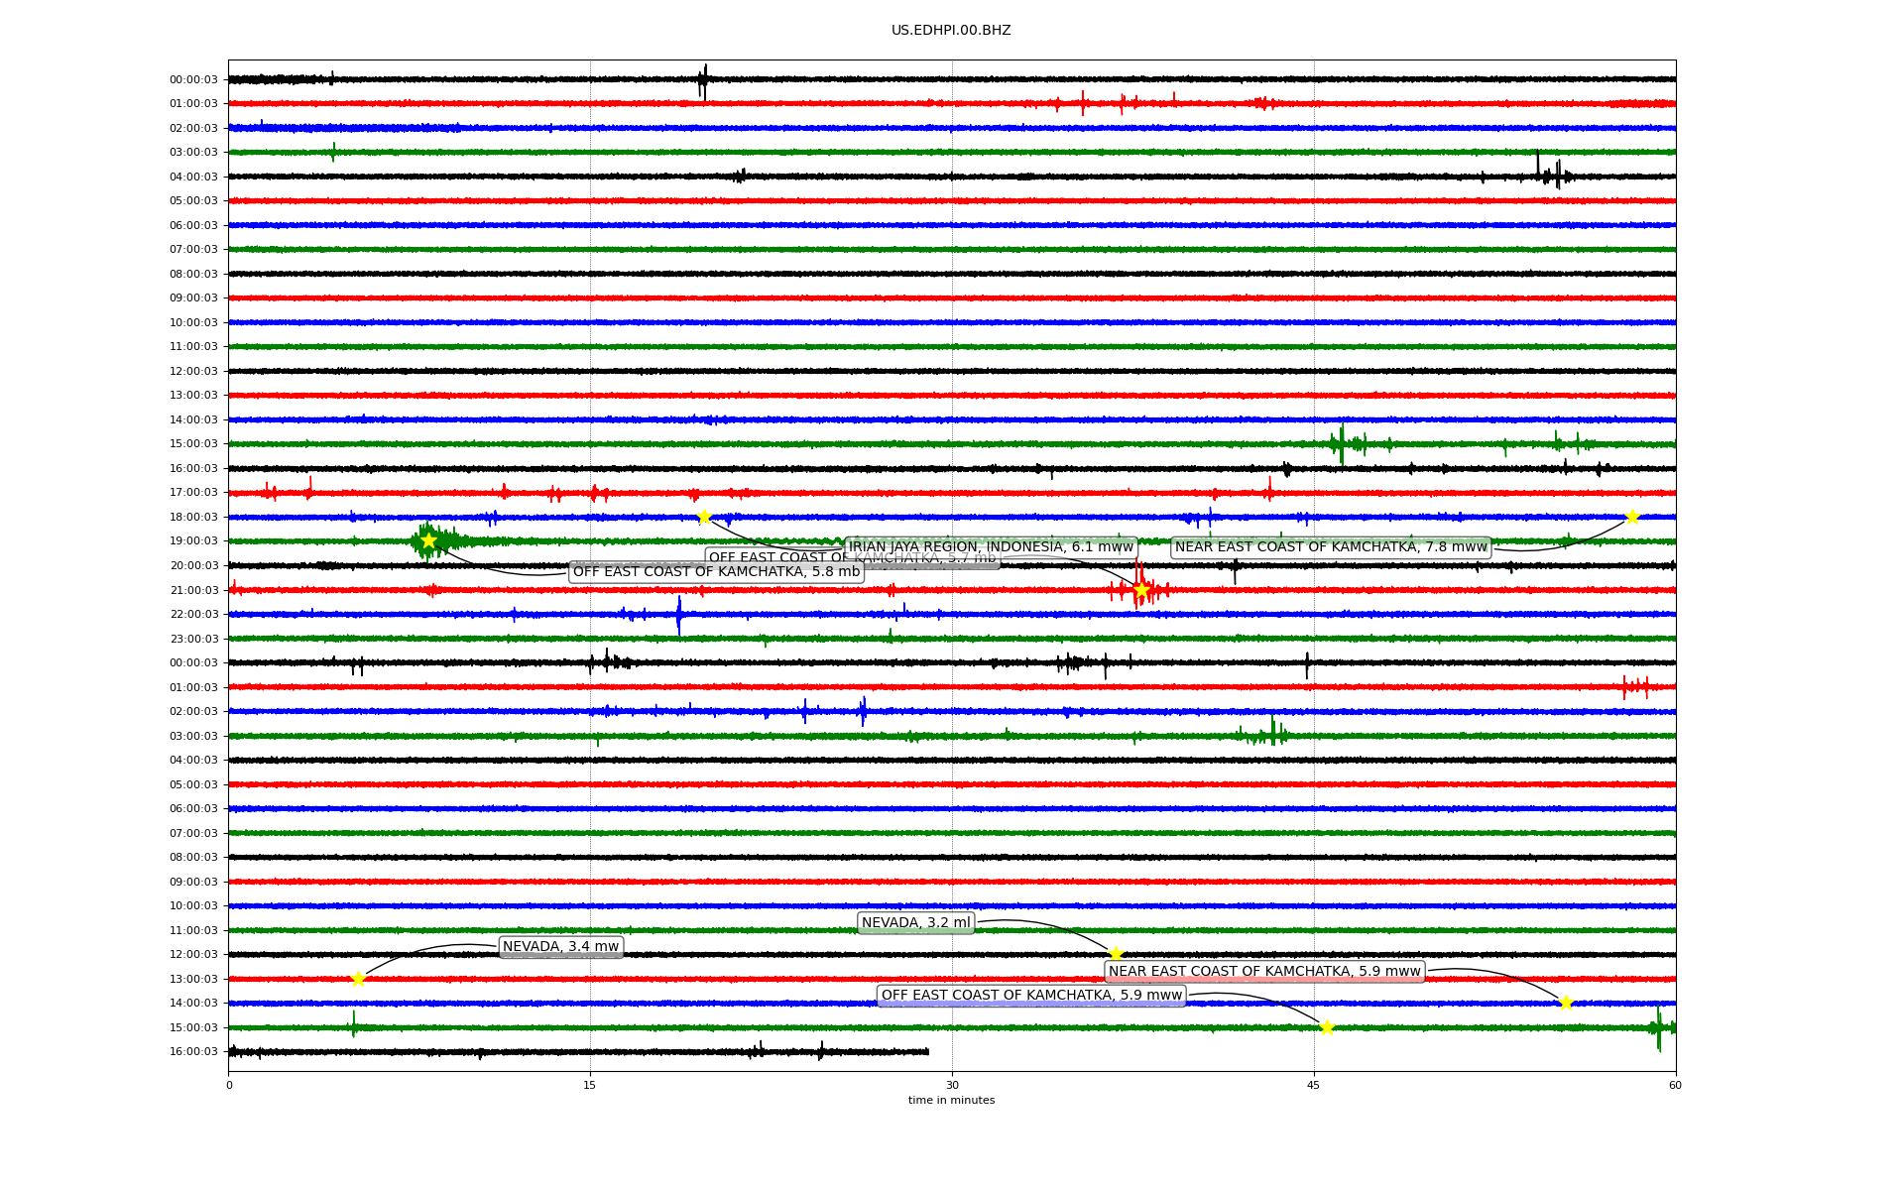Click the 'time in minutes' axis label
This screenshot has width=1904, height=1190.
tap(951, 1100)
